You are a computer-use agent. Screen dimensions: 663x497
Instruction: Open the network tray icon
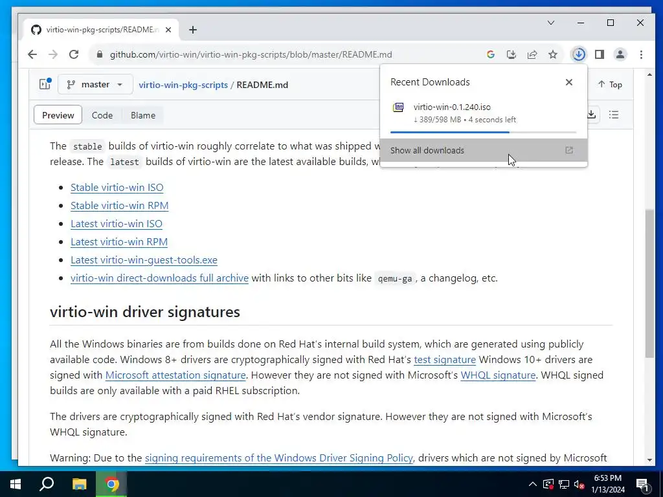(x=564, y=484)
